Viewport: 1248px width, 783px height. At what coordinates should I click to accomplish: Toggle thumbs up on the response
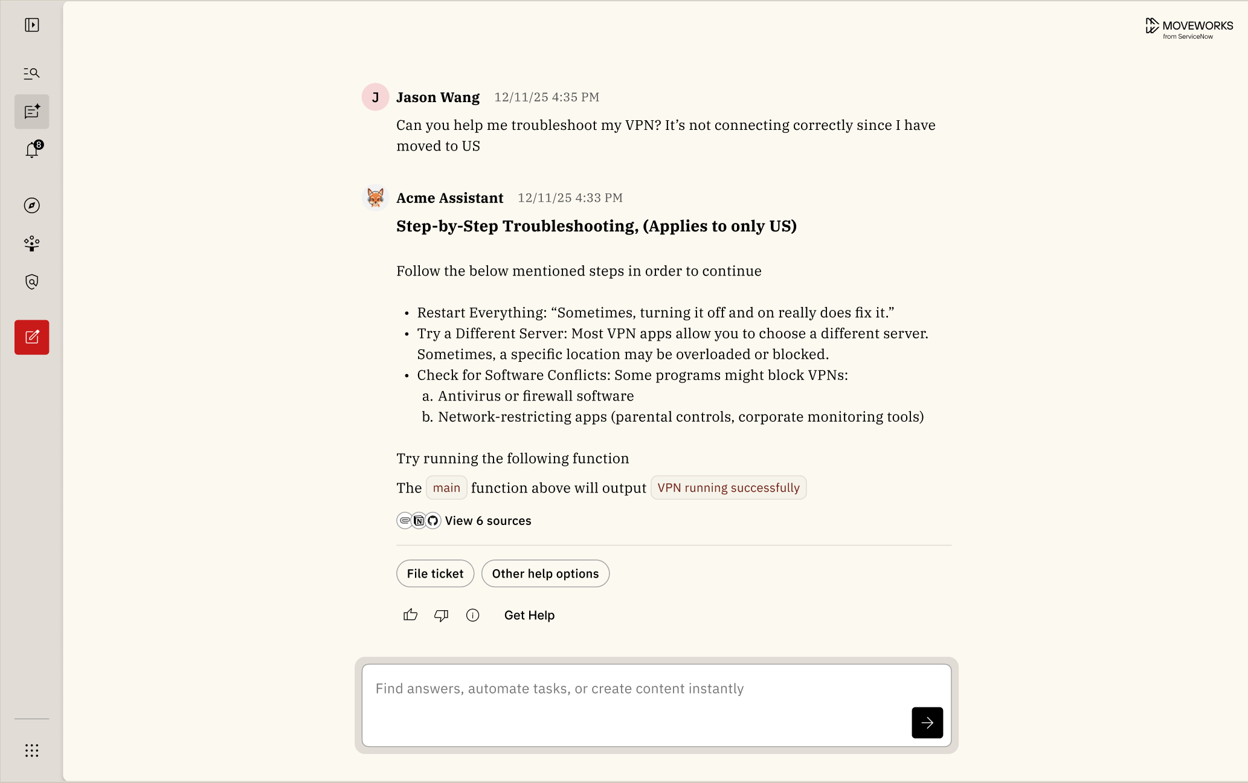411,615
